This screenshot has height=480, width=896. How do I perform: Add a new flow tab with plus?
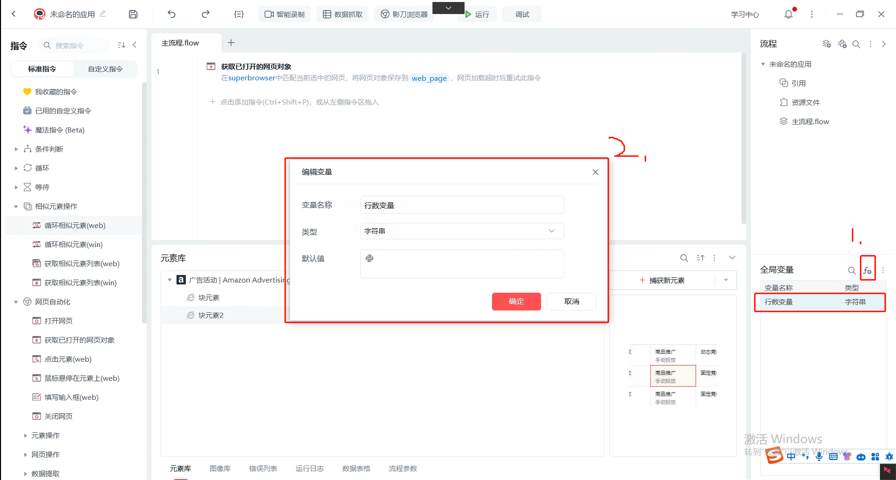point(231,43)
